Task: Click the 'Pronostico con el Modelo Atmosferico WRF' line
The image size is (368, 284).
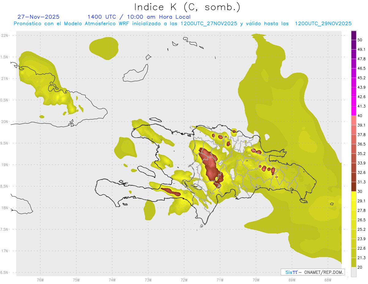Action: point(182,24)
